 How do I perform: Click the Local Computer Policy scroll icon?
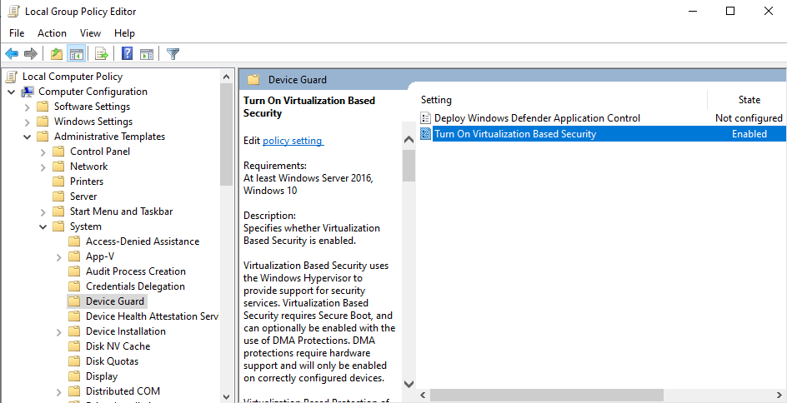(12, 77)
